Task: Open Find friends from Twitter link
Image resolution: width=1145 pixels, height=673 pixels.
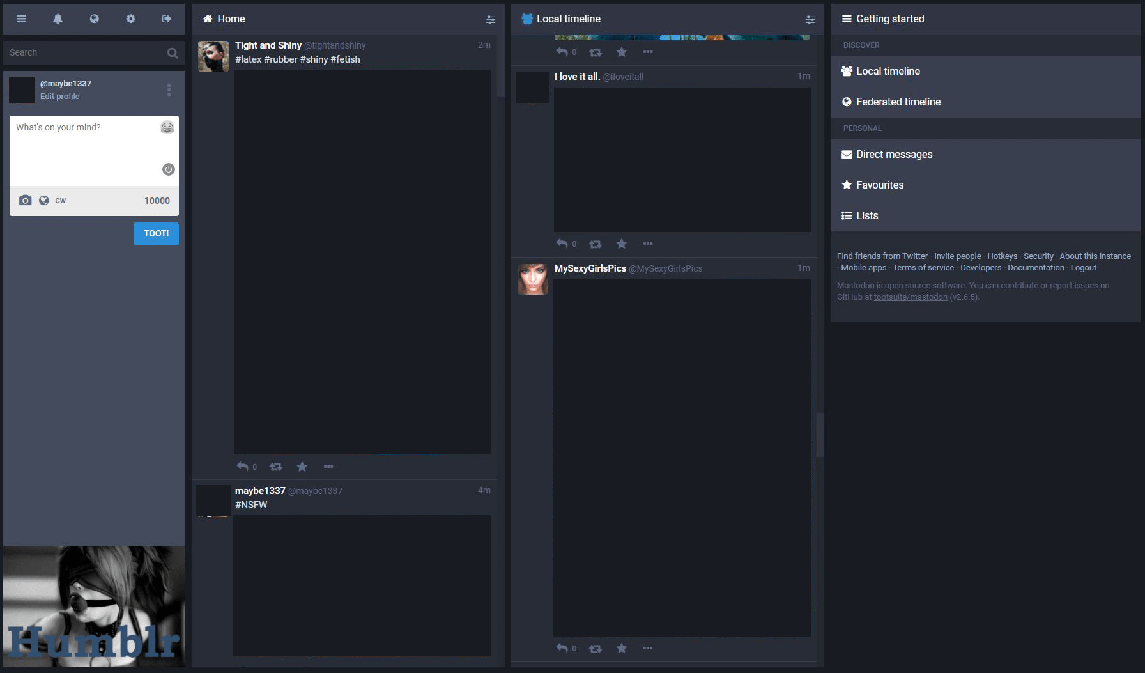Action: pyautogui.click(x=882, y=256)
